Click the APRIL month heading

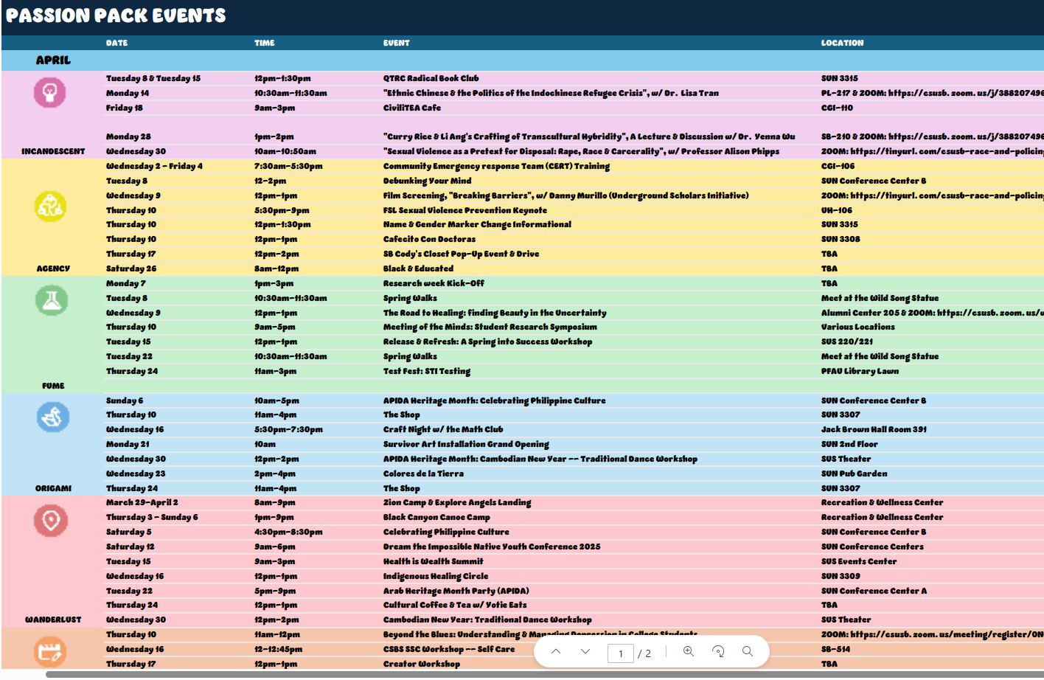pyautogui.click(x=53, y=60)
